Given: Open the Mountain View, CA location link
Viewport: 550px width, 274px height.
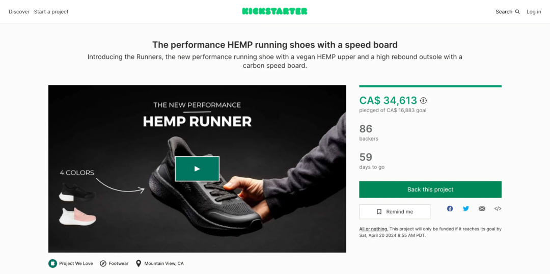Looking at the screenshot, I should pos(163,263).
